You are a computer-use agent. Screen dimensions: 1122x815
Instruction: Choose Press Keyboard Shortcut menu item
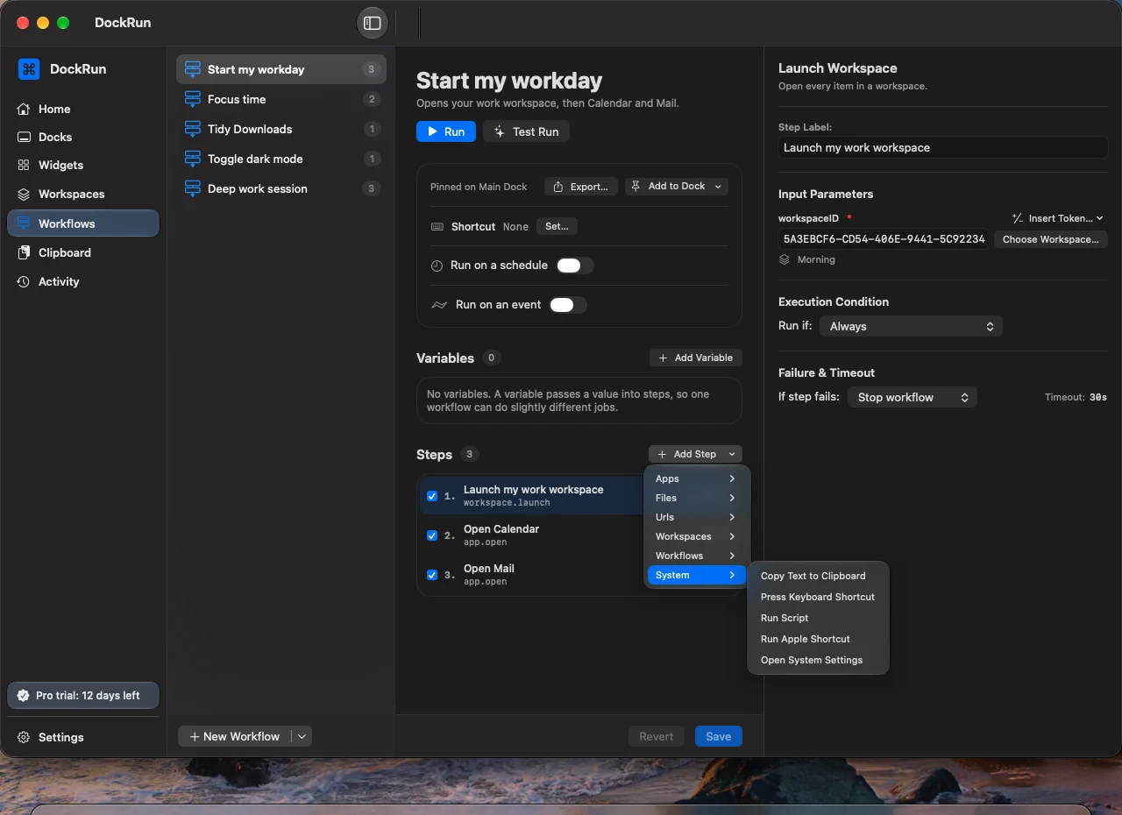click(x=818, y=597)
